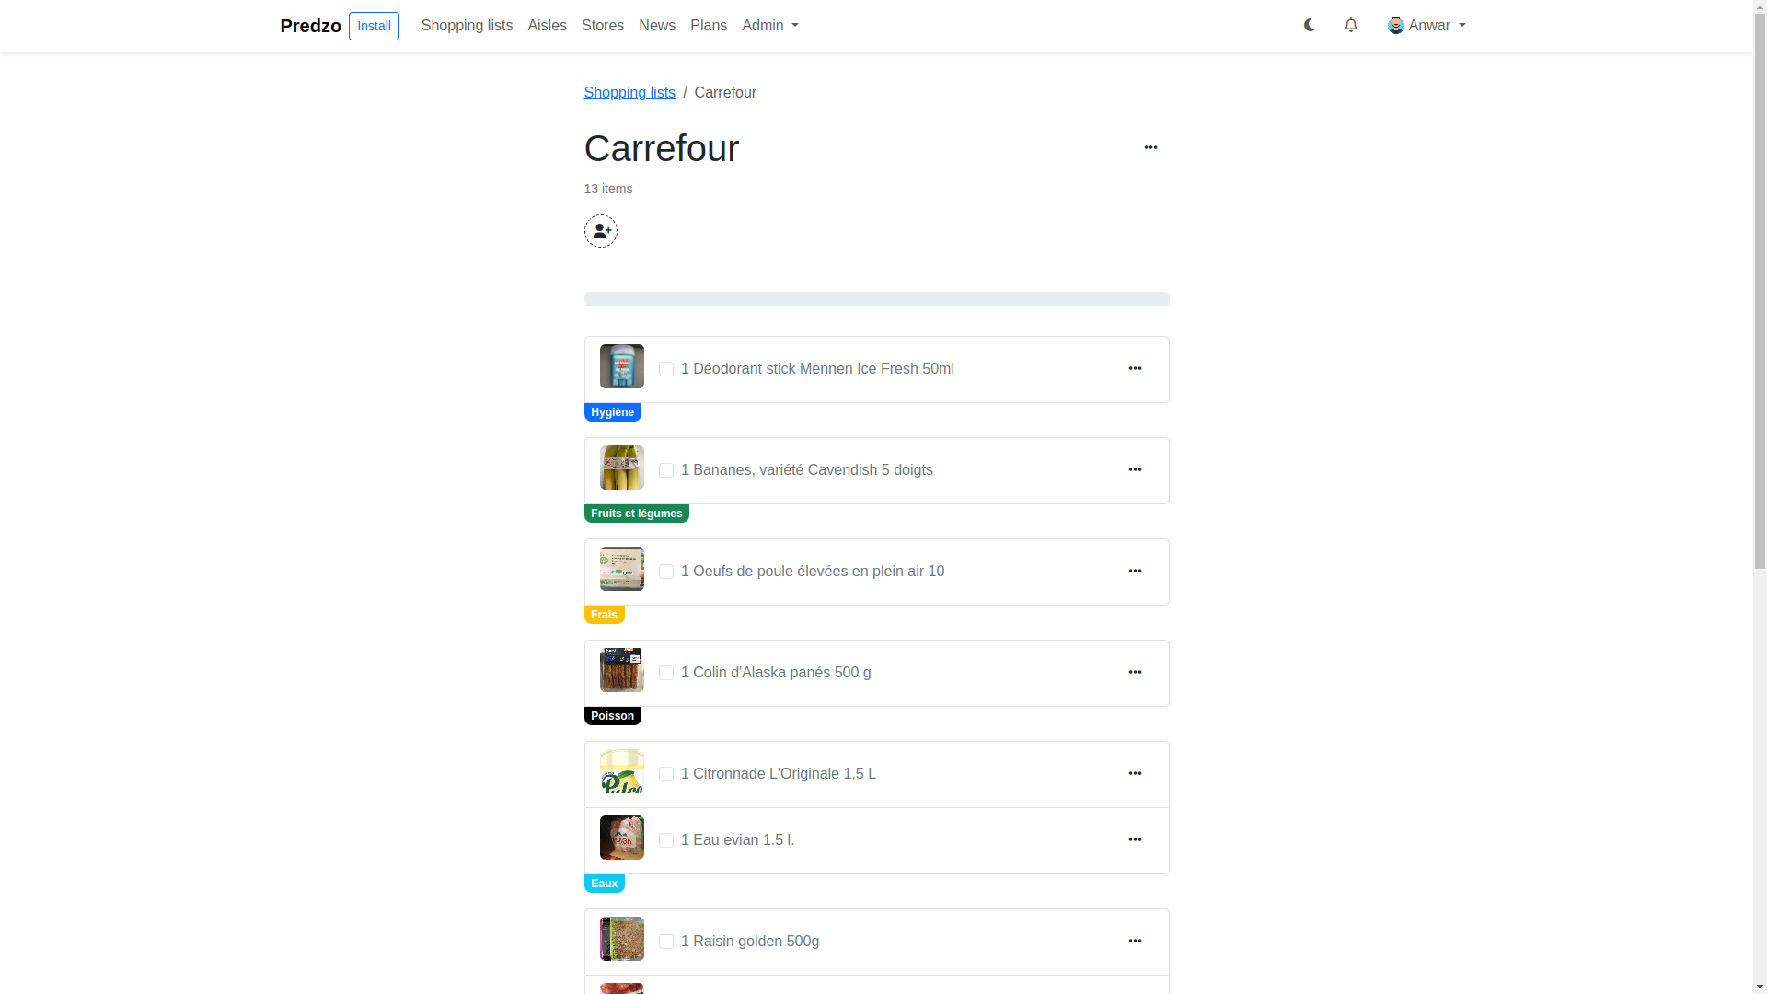Expand the Admin dropdown menu
Screen dimensions: 1767x994
point(769,25)
